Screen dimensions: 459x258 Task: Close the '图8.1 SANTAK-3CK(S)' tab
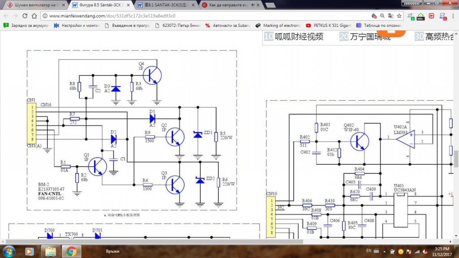(193, 5)
